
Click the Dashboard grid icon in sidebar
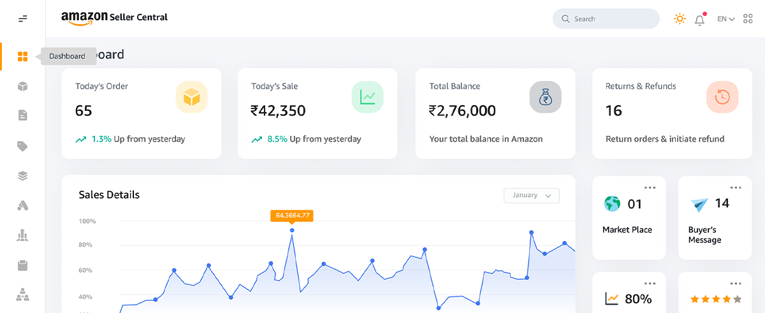(23, 57)
